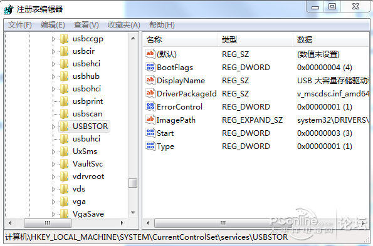The height and width of the screenshot is (246, 373).
Task: Select the DisplayName string value icon
Action: pos(150,80)
